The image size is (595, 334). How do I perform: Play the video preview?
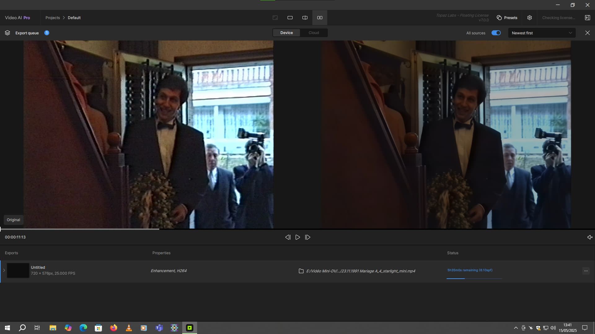point(297,237)
